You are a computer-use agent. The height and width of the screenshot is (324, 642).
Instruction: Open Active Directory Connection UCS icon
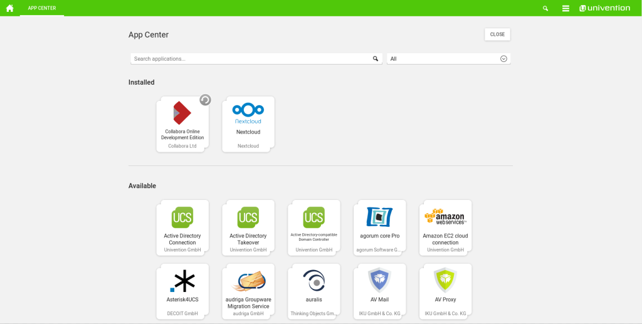pyautogui.click(x=182, y=217)
